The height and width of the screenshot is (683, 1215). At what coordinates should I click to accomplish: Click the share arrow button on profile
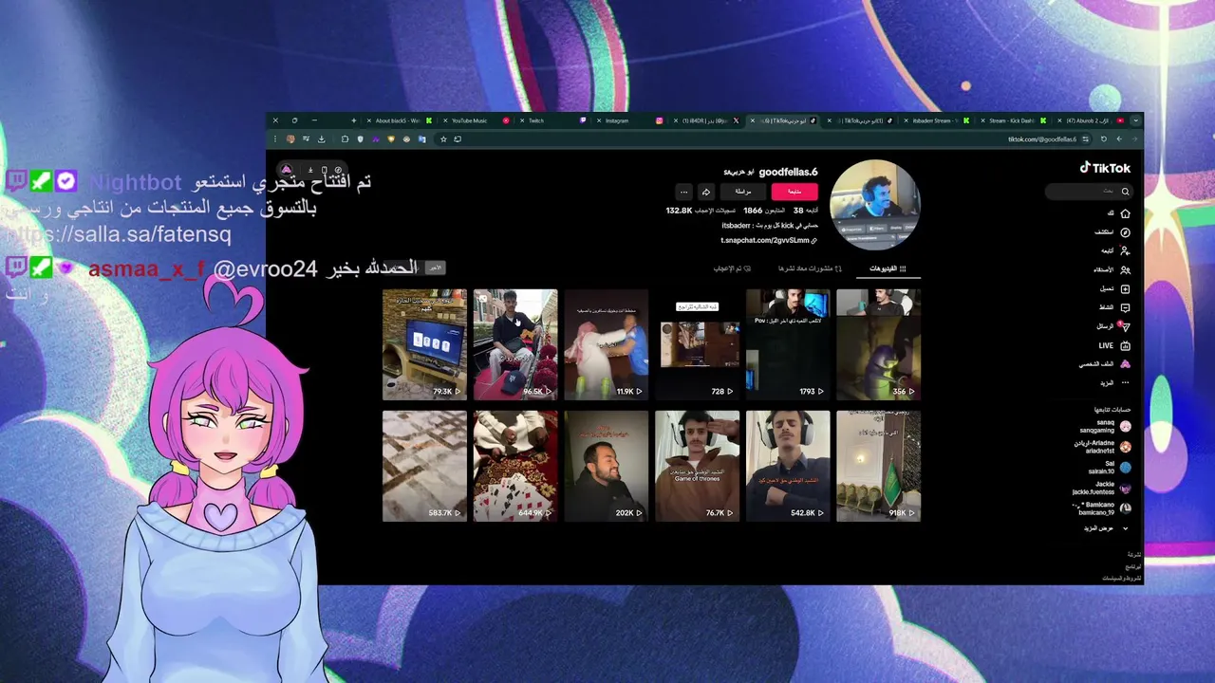point(705,192)
